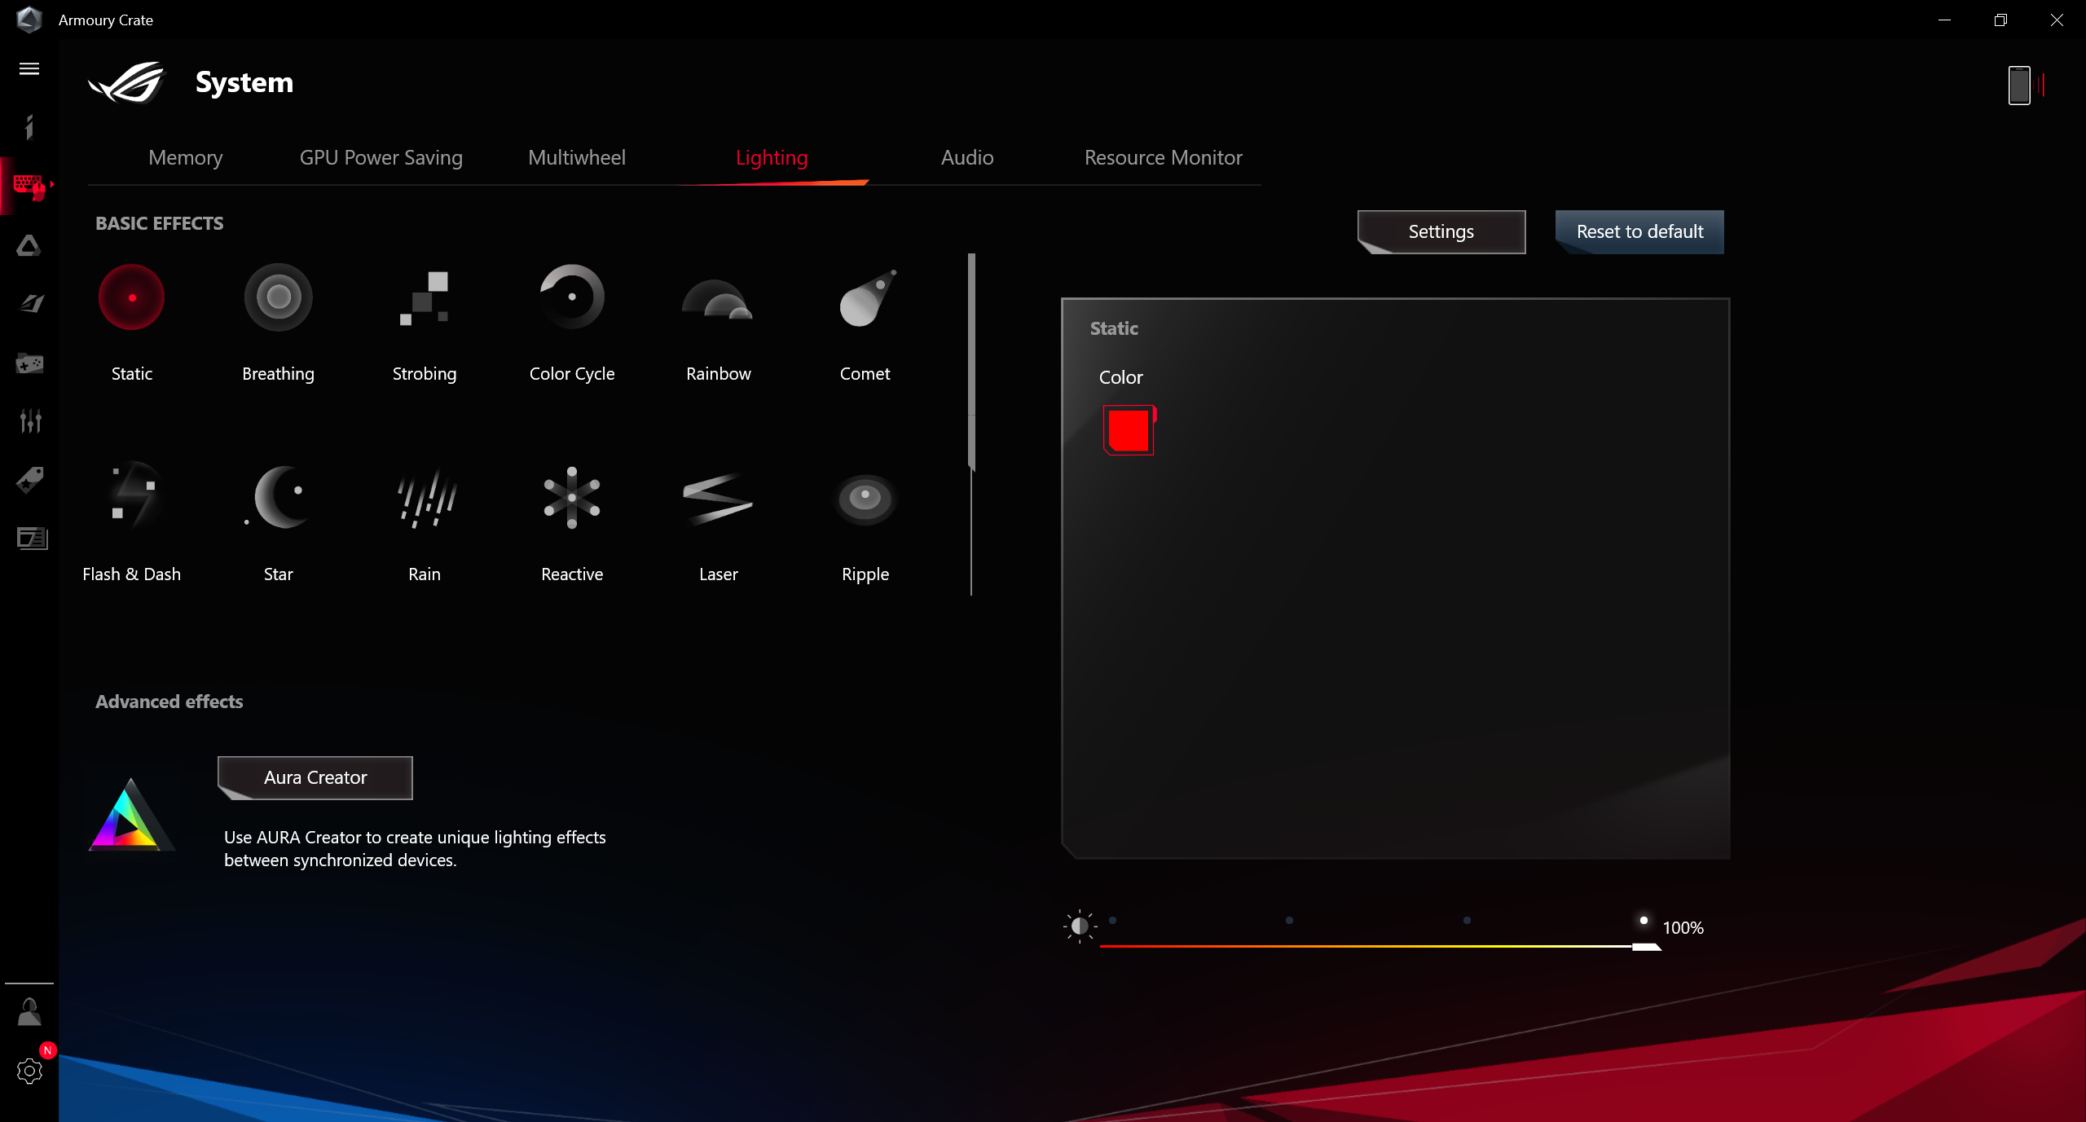Open Featured deals tag icon
The height and width of the screenshot is (1122, 2086).
pos(30,480)
